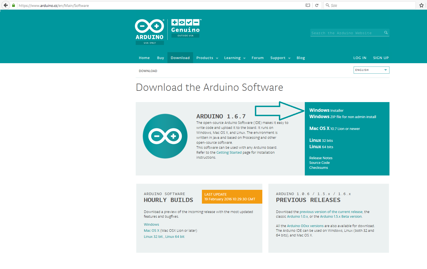Click the browser Sök search magnifier icon
Viewport: 427px width, 269px height.
[x=327, y=5]
